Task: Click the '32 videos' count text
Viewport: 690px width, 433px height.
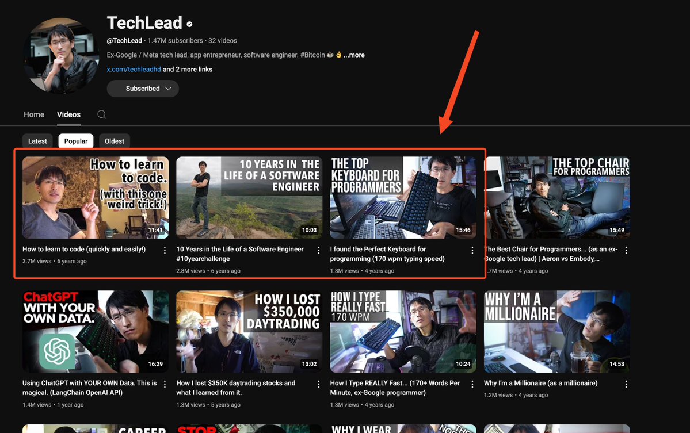Action: [x=223, y=40]
